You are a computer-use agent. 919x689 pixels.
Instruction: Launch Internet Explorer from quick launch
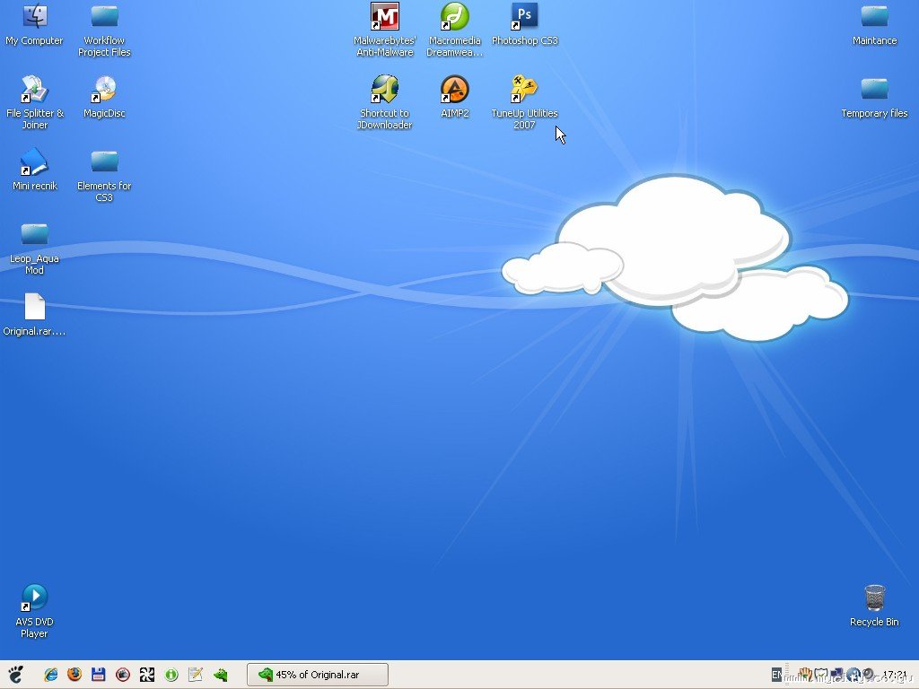[x=51, y=675]
